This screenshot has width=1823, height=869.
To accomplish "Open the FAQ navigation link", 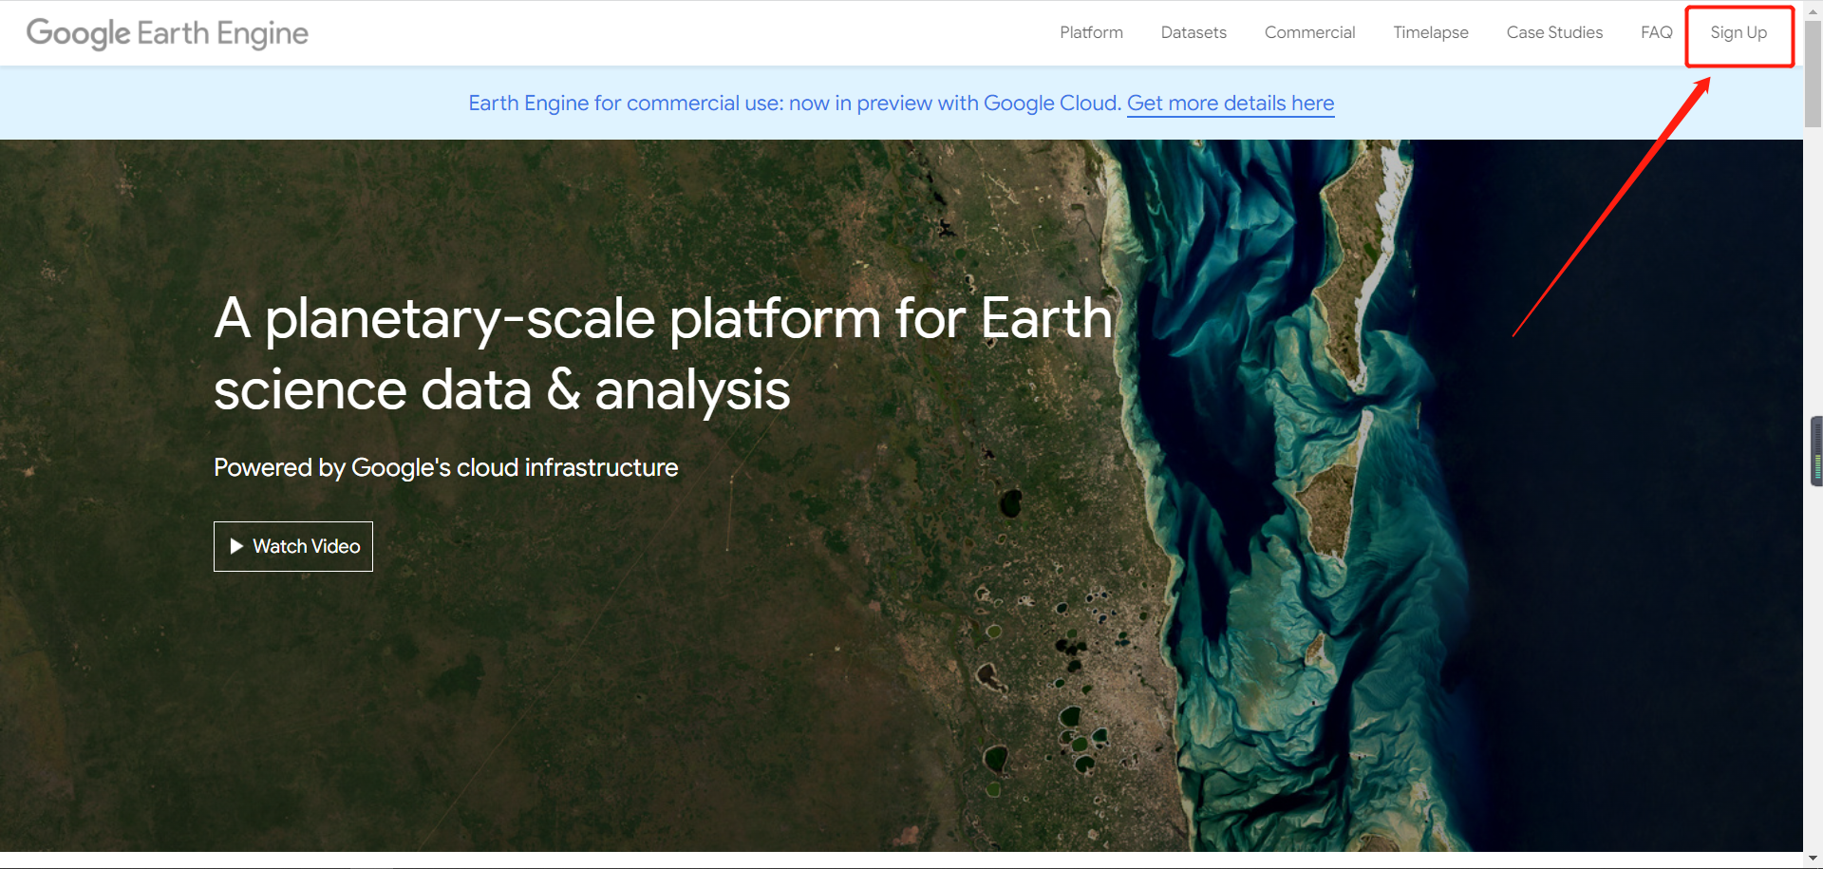I will pyautogui.click(x=1656, y=32).
